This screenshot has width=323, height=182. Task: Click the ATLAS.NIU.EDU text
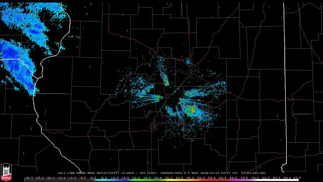point(254,173)
